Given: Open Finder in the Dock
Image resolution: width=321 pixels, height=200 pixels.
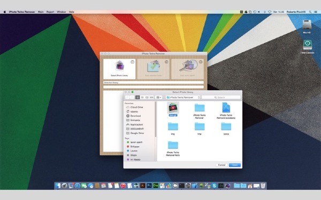Looking at the screenshot, I should click(x=58, y=186).
